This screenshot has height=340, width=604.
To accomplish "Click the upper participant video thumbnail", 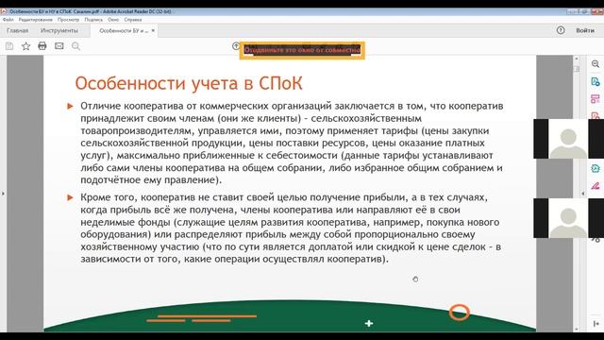I will pos(568,139).
